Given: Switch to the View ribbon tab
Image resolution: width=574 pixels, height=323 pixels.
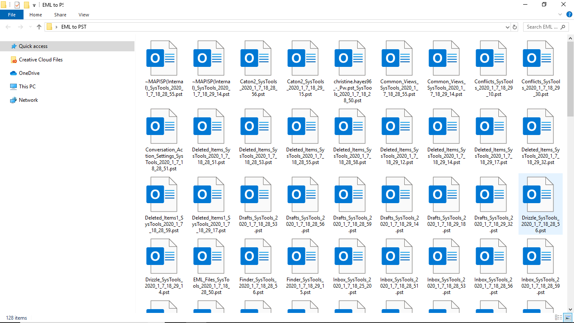Looking at the screenshot, I should [84, 15].
